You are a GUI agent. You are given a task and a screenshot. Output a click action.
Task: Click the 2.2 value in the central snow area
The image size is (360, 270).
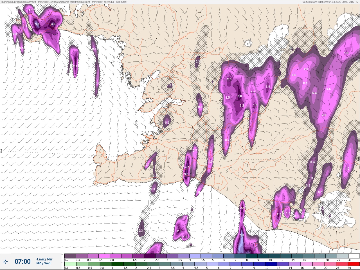(x=242, y=106)
